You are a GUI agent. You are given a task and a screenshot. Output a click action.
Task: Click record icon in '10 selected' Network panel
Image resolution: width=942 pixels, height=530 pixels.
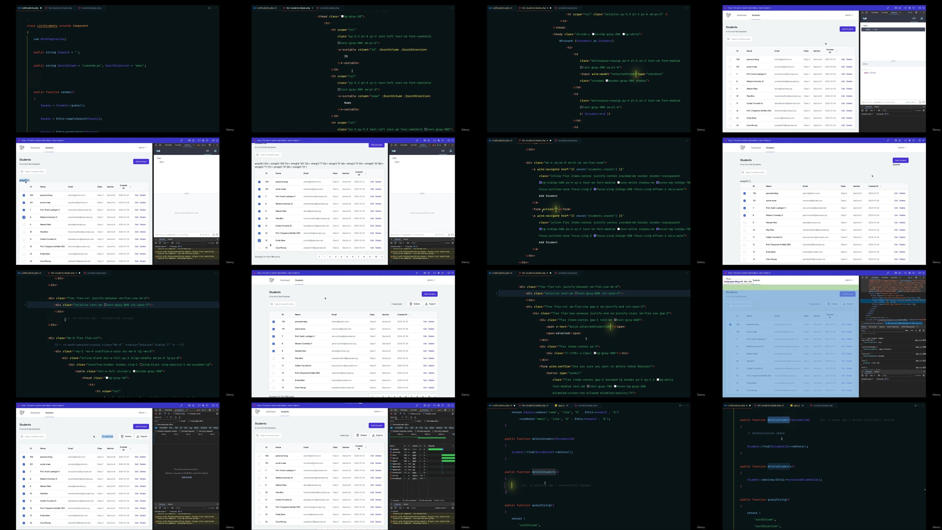pos(156,414)
